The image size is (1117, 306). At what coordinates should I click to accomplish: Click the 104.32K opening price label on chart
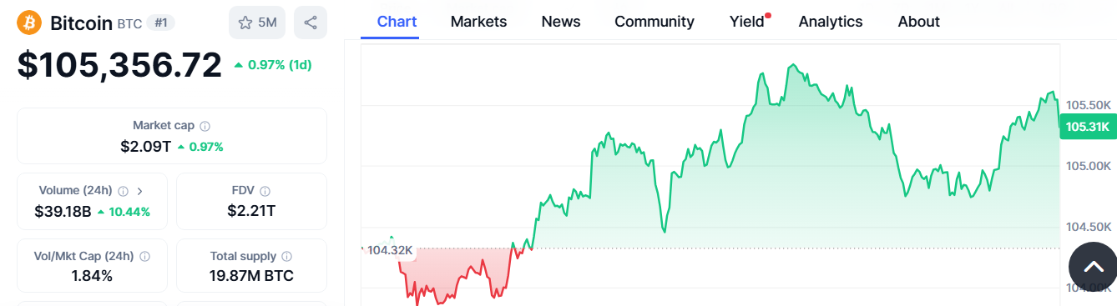tap(390, 250)
